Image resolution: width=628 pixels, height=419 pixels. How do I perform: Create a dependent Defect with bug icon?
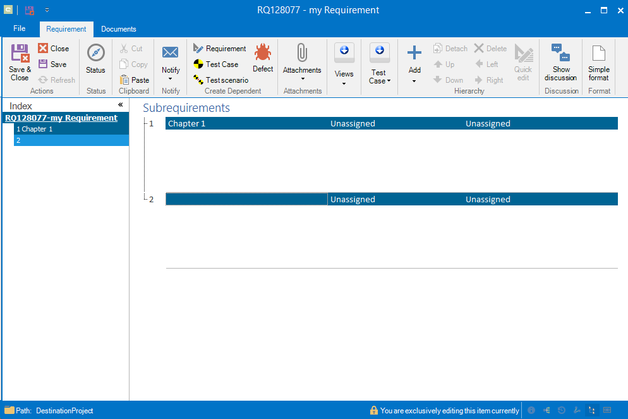263,53
